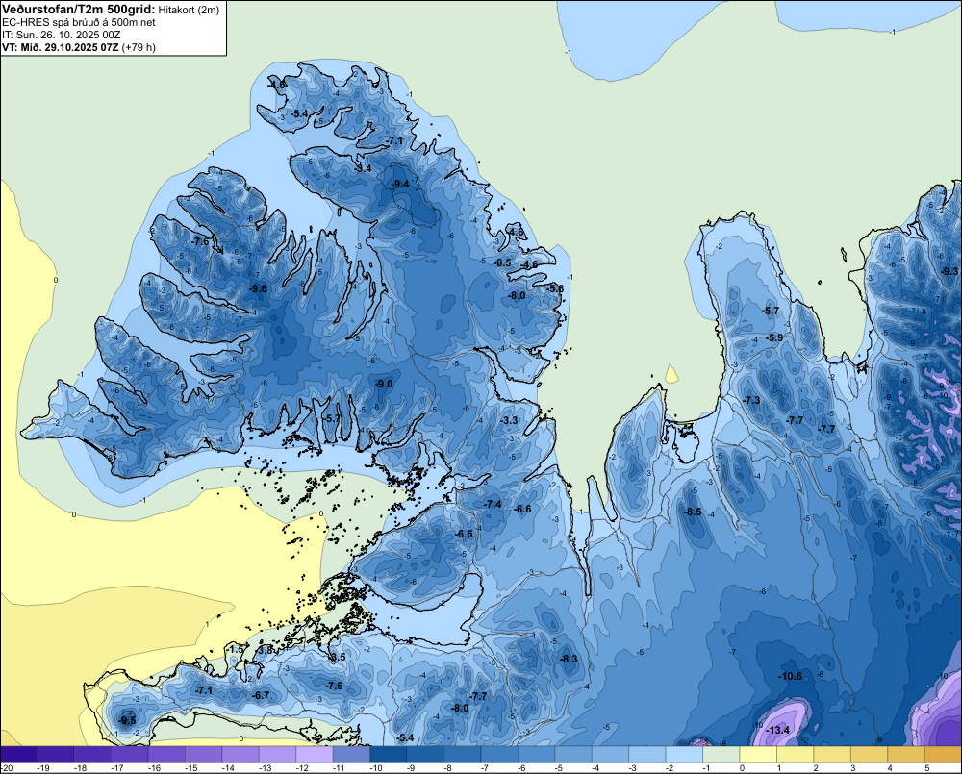Screen dimensions: 962x774
Task: Click the legend color swatch above the -1 label
Action: 721,755
